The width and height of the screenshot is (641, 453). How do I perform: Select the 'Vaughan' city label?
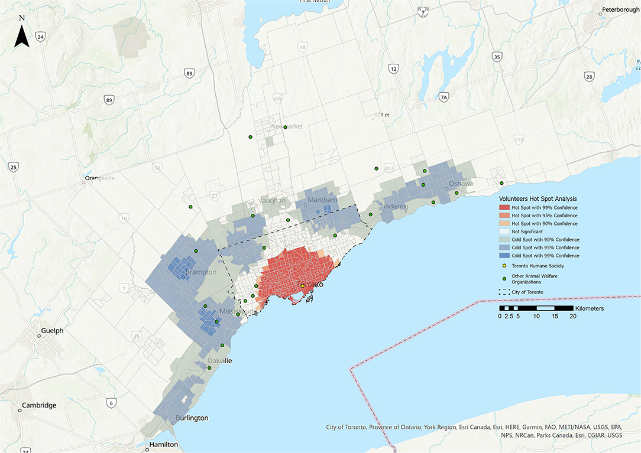coord(272,201)
